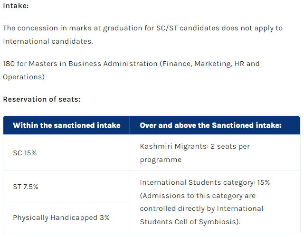Viewport: 304px width, 237px height.
Task: Click the "Students Cell of Symbiosis)." line
Action: pos(190,222)
